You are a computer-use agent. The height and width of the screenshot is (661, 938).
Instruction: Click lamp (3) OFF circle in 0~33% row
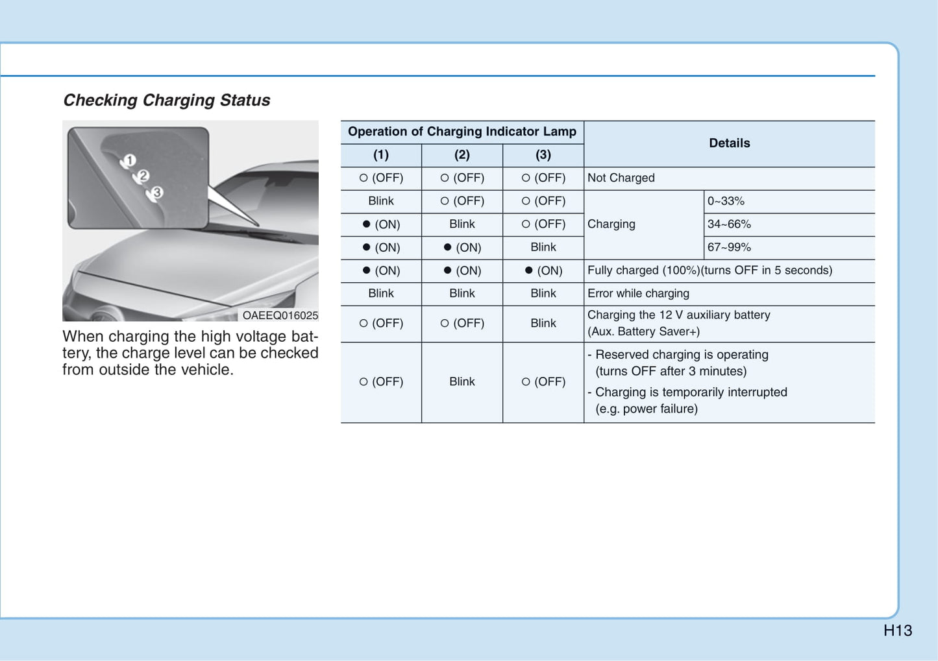coord(526,201)
